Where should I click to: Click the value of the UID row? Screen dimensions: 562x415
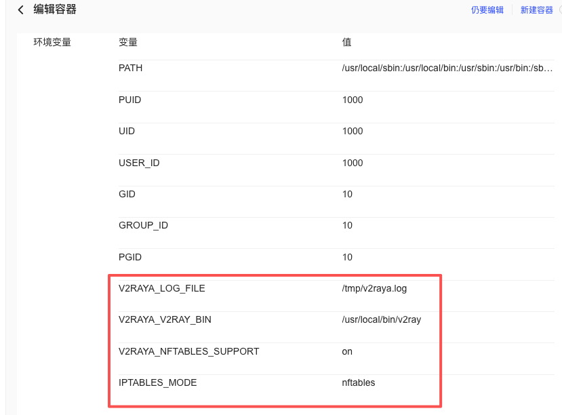(x=353, y=132)
